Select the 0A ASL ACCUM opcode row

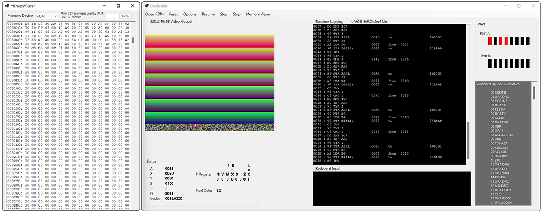(x=501, y=135)
